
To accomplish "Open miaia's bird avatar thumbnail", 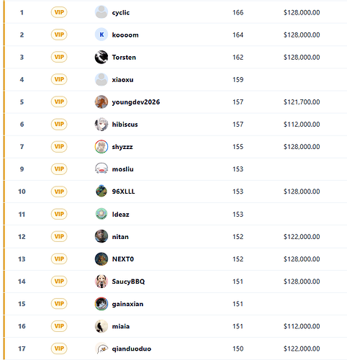I will [102, 326].
